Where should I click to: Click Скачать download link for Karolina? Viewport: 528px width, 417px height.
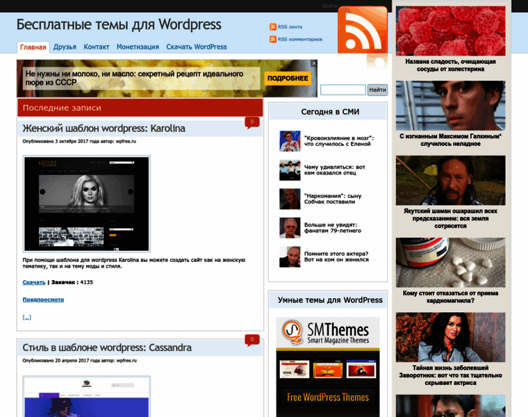[x=34, y=282]
